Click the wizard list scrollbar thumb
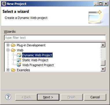110x105 pixels. 103,63
